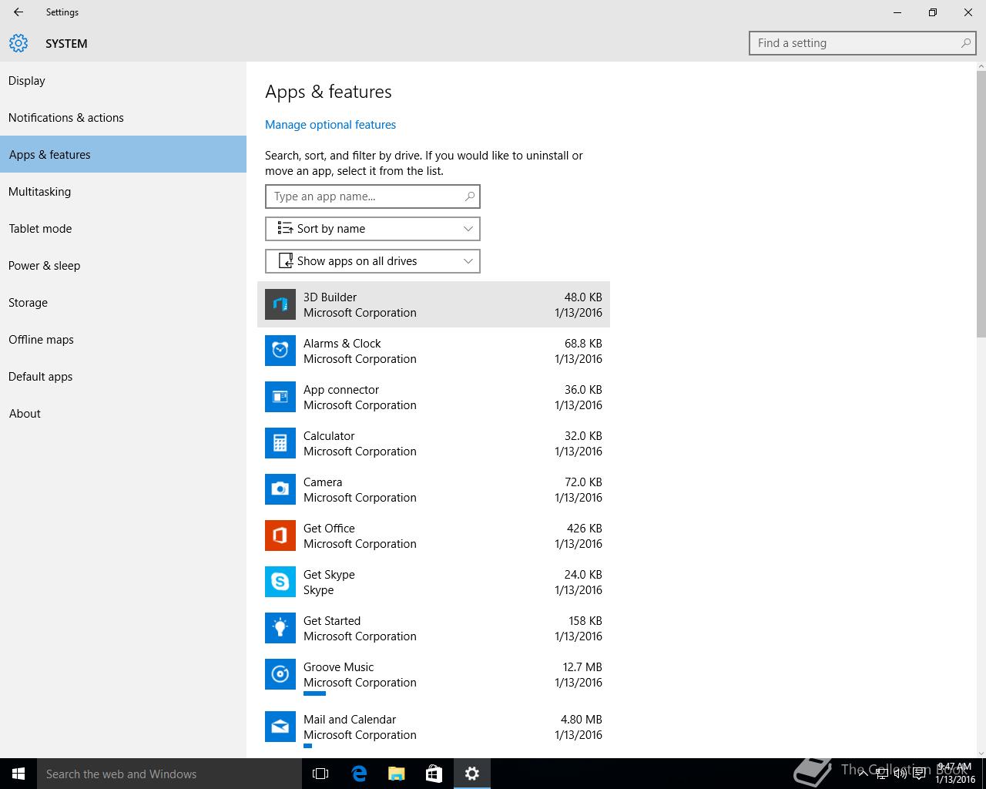The image size is (986, 789).
Task: Select the 3D Builder name text
Action: (x=330, y=297)
